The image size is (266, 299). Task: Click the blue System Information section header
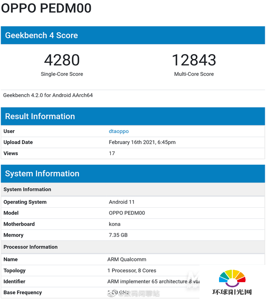click(x=133, y=174)
